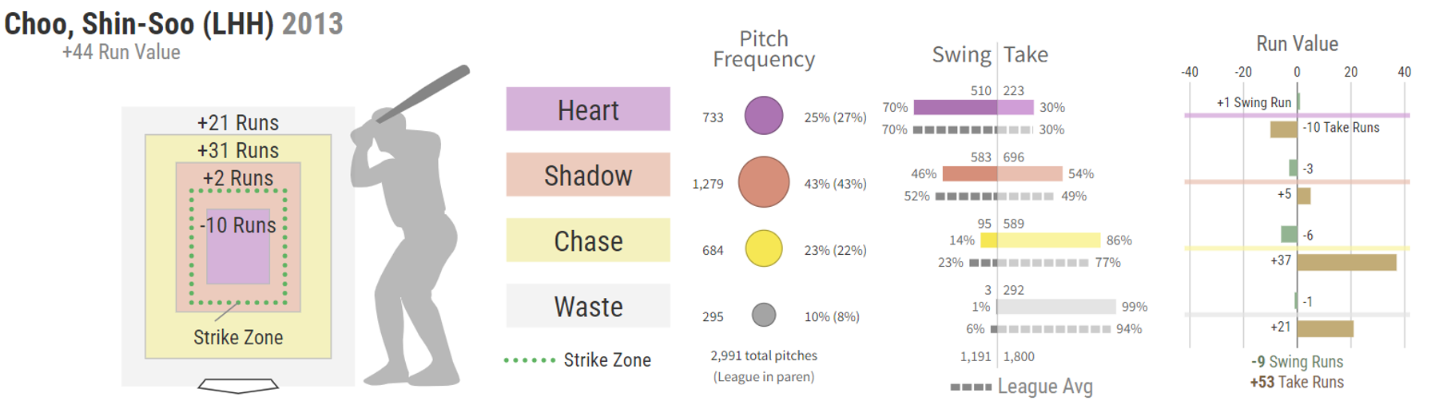
Task: Click the +21 Runs waste zone label
Action: 238,122
